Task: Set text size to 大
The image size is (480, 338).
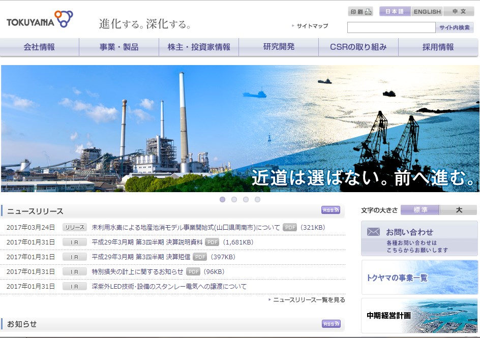Action: pyautogui.click(x=459, y=210)
